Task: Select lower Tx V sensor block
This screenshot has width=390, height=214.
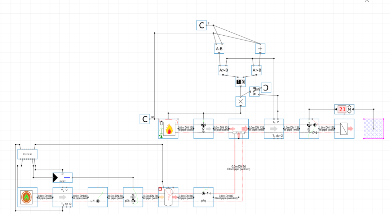Action: click(62, 197)
